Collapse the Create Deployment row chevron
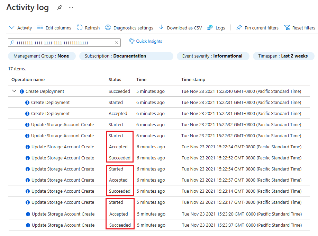Screen dimensions: 318x236 (x=14, y=91)
